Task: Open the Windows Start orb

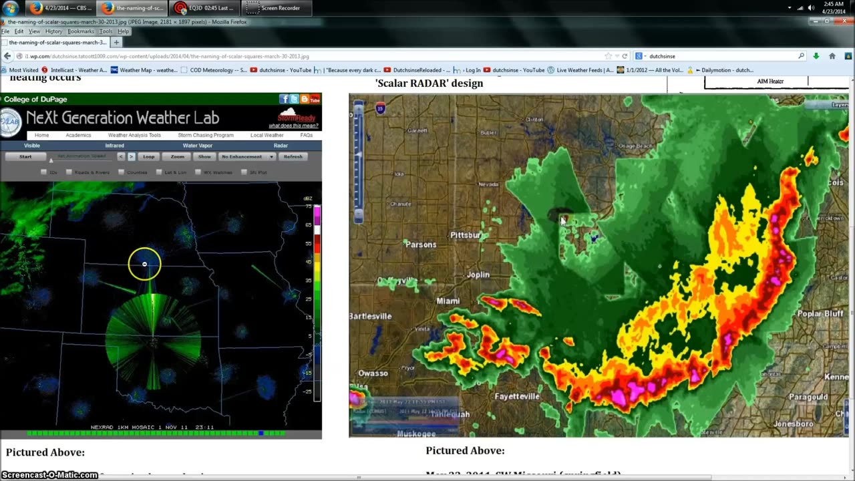Action: point(11,8)
